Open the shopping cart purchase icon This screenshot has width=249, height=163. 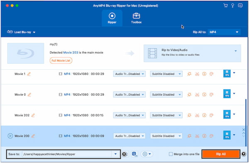click(x=225, y=5)
